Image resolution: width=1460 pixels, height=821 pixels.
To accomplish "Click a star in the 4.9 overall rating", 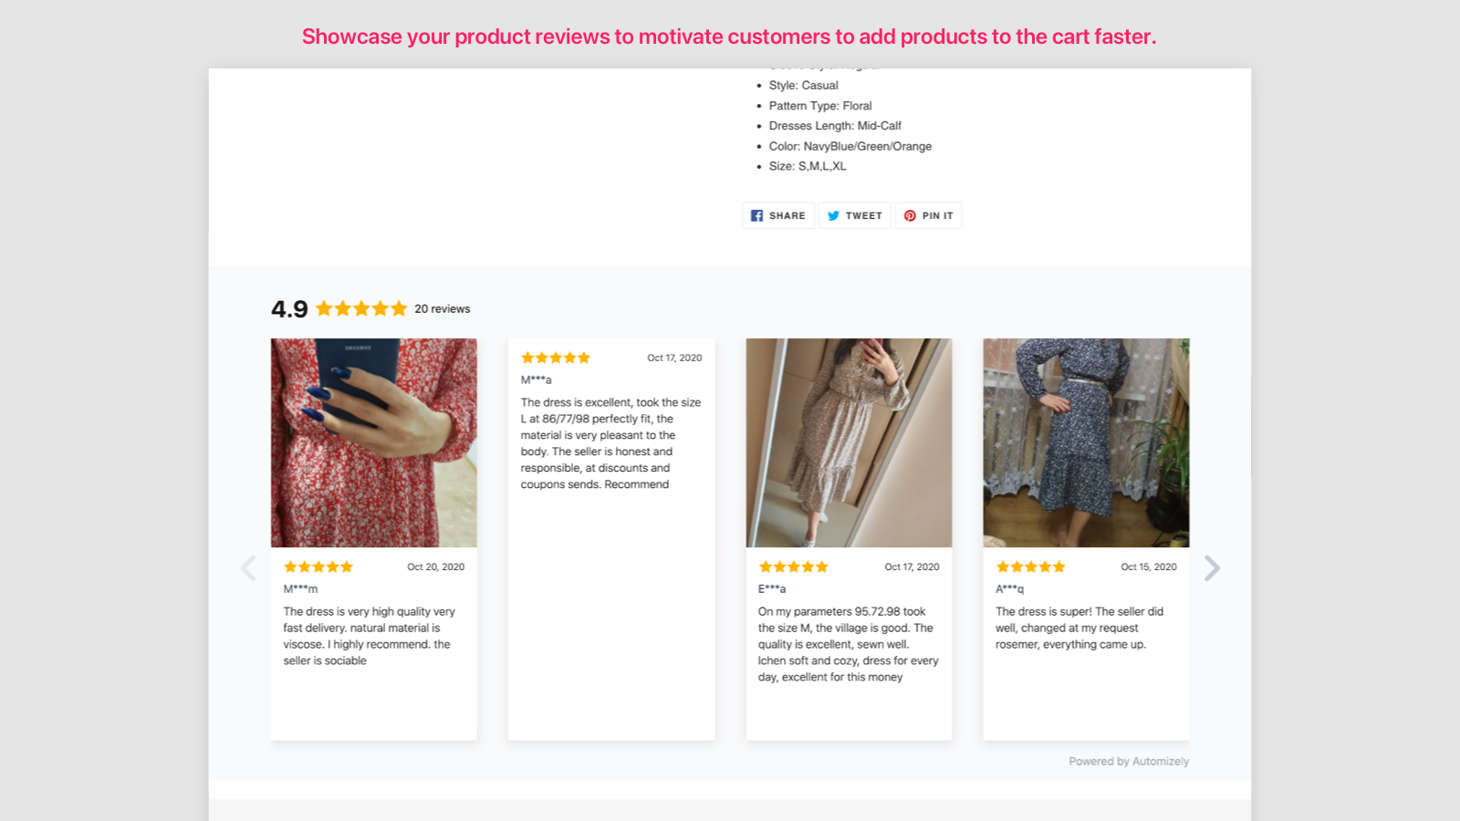I will (x=360, y=308).
